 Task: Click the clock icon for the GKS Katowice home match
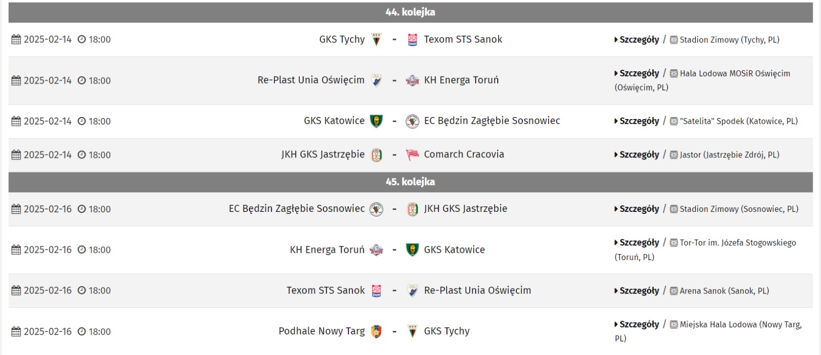click(82, 121)
